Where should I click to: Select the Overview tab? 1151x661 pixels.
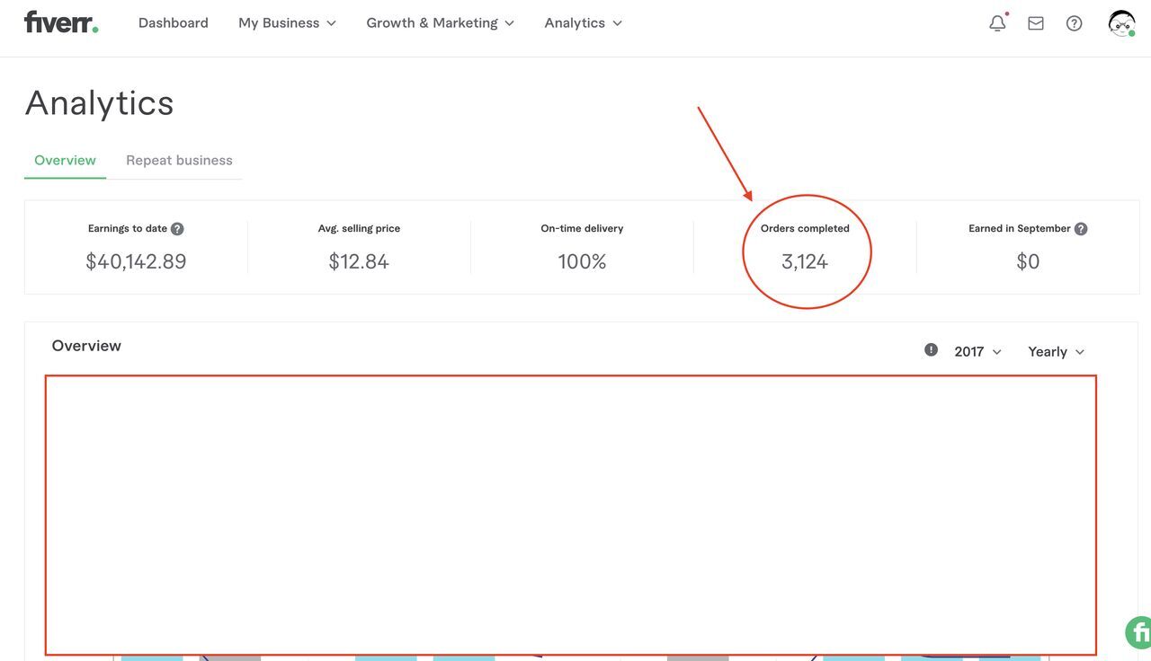click(x=65, y=161)
